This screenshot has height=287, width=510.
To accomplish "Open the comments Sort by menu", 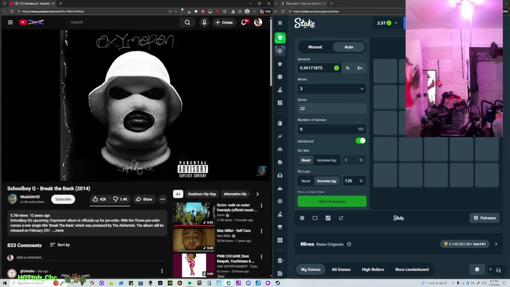I will tap(60, 245).
